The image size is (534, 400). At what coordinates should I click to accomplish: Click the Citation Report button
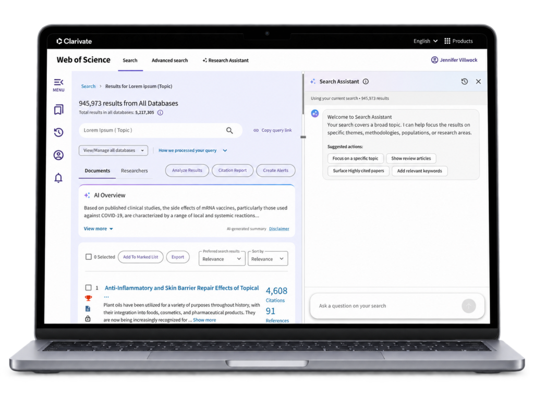pos(233,170)
